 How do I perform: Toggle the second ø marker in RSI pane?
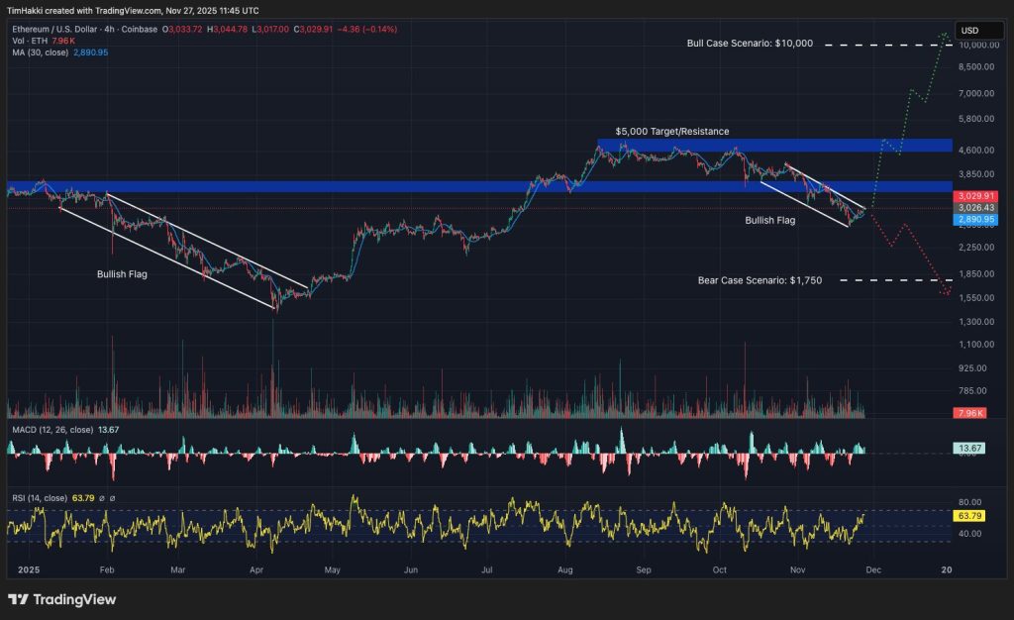113,499
